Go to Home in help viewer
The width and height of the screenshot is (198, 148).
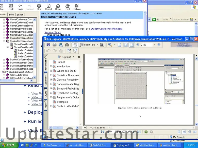pos(58,7)
